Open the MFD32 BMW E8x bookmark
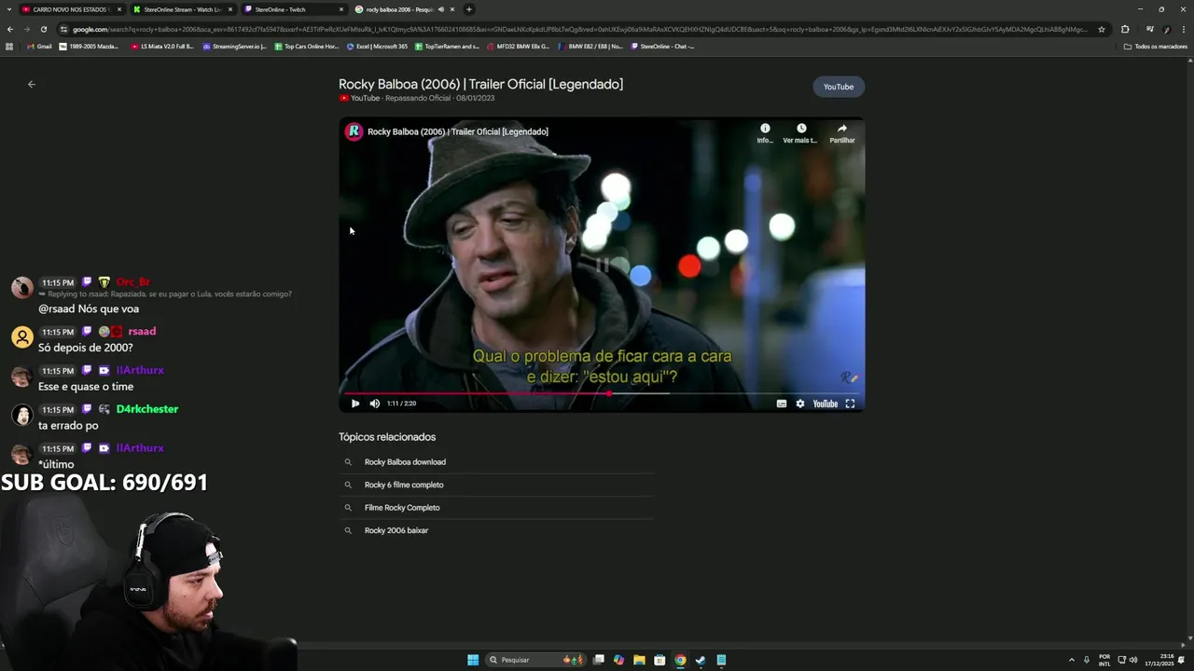The height and width of the screenshot is (671, 1194). [518, 46]
